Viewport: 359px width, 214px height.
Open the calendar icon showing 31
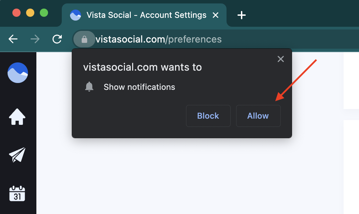pyautogui.click(x=17, y=194)
